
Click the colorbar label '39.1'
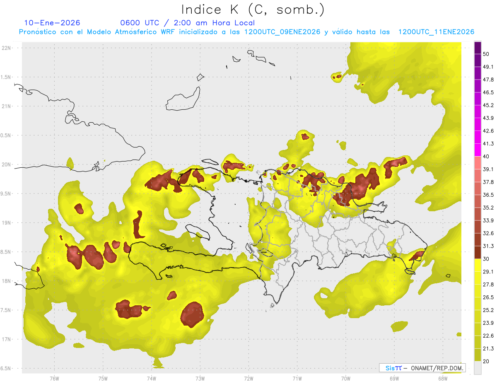click(488, 169)
